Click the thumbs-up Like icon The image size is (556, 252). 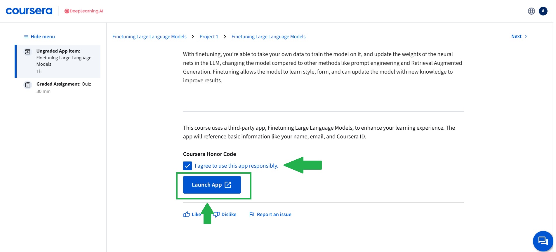point(187,215)
